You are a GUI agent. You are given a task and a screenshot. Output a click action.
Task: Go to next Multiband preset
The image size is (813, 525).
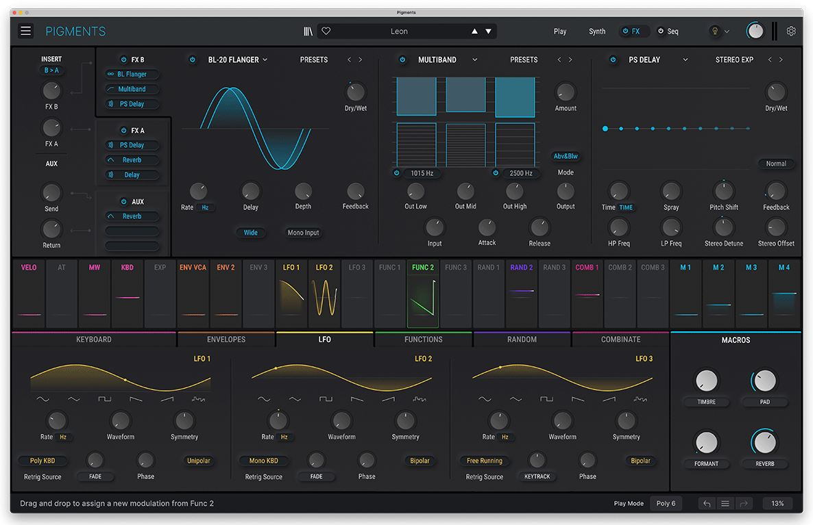pyautogui.click(x=570, y=60)
